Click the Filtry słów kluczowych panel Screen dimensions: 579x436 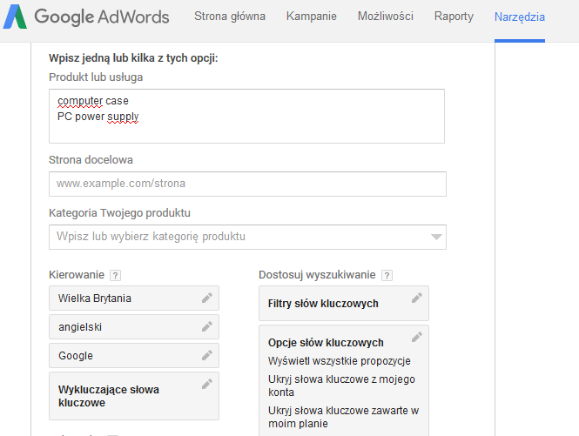point(344,303)
